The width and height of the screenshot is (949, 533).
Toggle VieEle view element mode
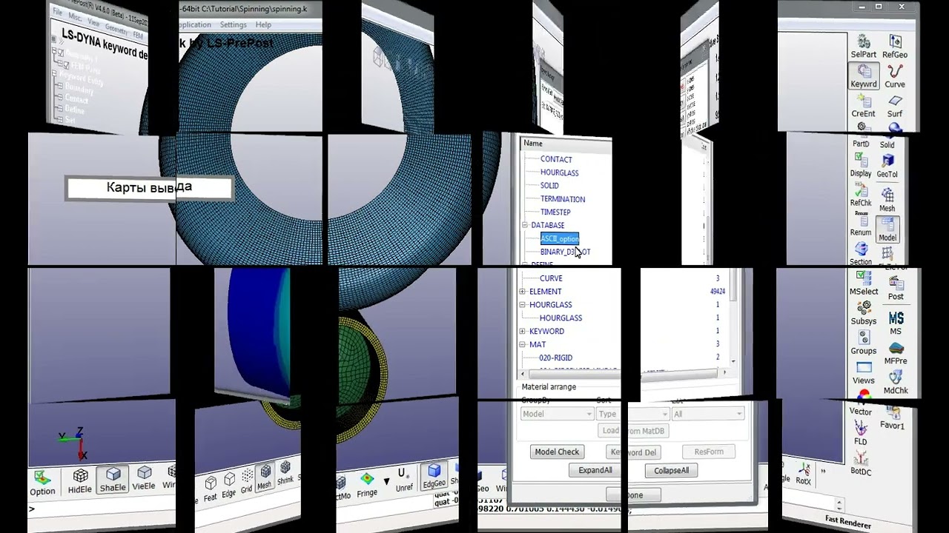point(144,478)
